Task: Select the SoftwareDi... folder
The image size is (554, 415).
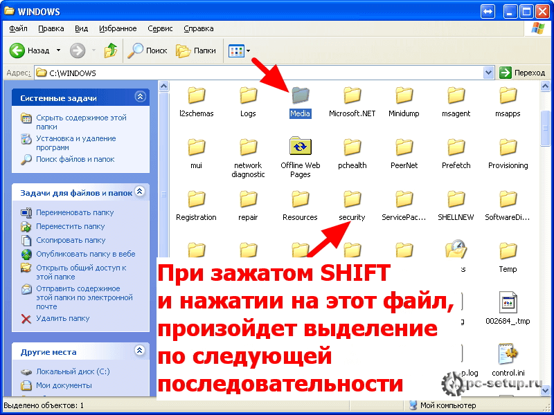Action: [x=508, y=205]
